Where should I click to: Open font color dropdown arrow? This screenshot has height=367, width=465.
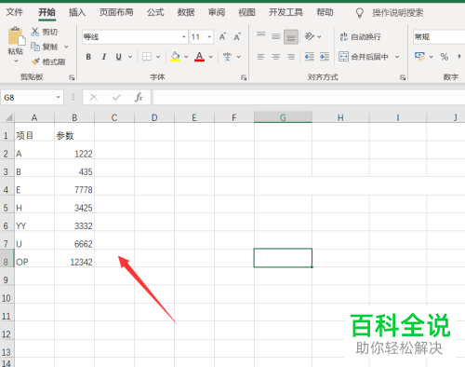(211, 57)
